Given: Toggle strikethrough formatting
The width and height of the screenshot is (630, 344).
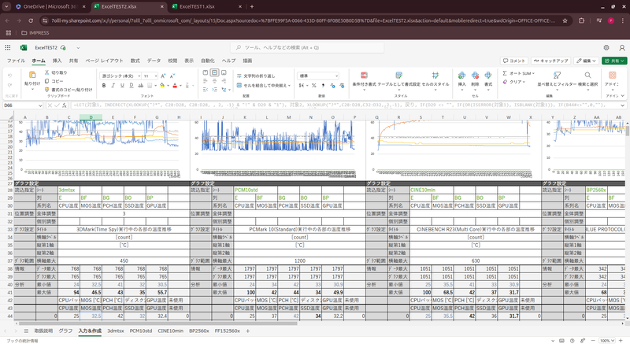Looking at the screenshot, I should pyautogui.click(x=141, y=86).
